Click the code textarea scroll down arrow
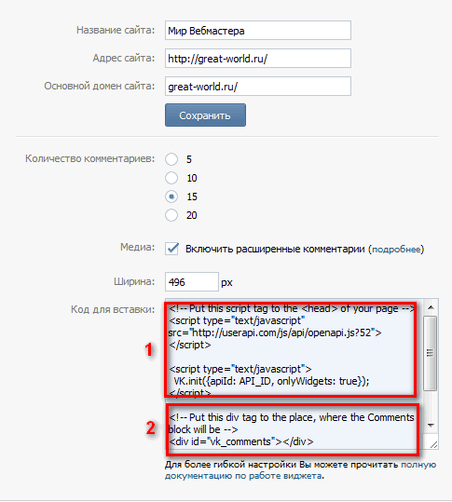The height and width of the screenshot is (502, 452). pyautogui.click(x=431, y=426)
